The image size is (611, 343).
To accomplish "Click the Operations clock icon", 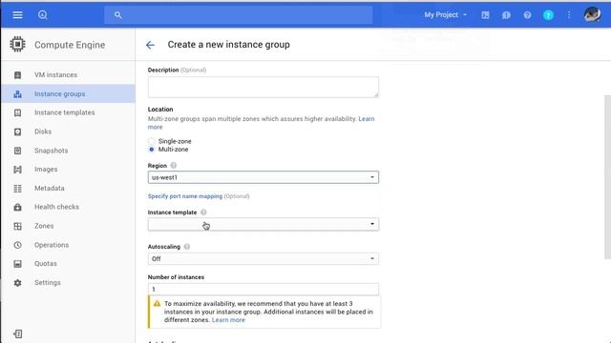I will pos(17,245).
